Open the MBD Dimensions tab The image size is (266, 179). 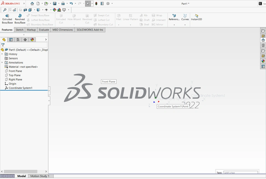click(x=63, y=30)
